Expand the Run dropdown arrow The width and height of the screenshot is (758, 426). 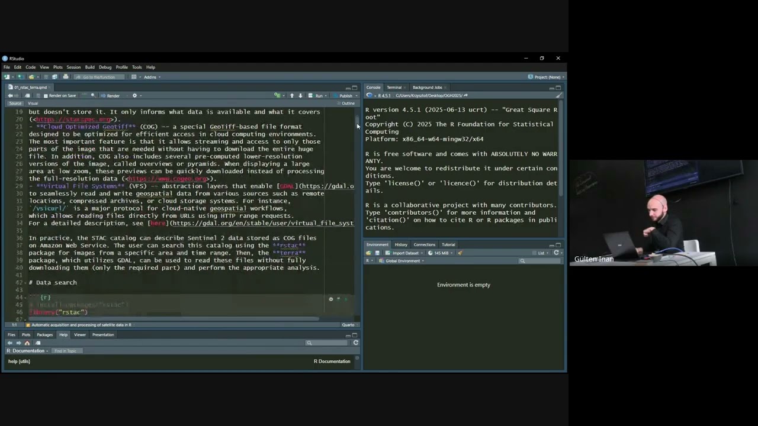coord(326,95)
